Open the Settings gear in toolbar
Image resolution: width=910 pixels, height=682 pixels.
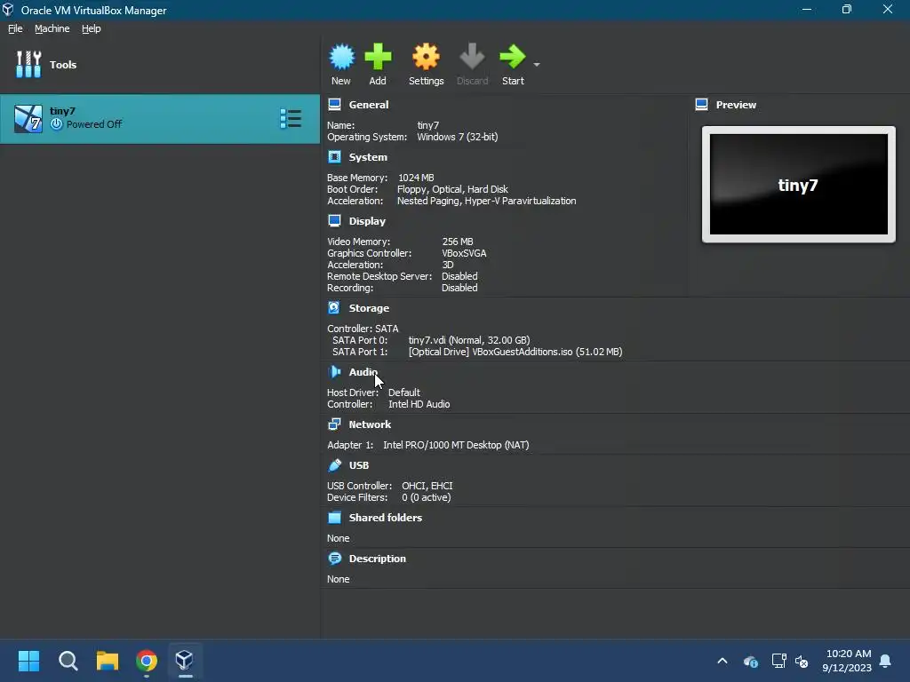(426, 57)
